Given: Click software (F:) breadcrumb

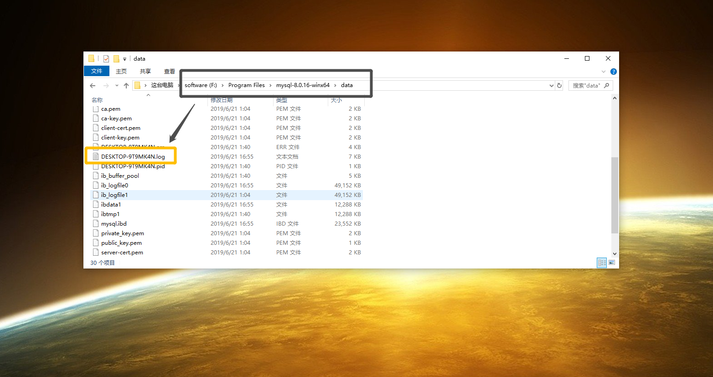Looking at the screenshot, I should point(201,85).
